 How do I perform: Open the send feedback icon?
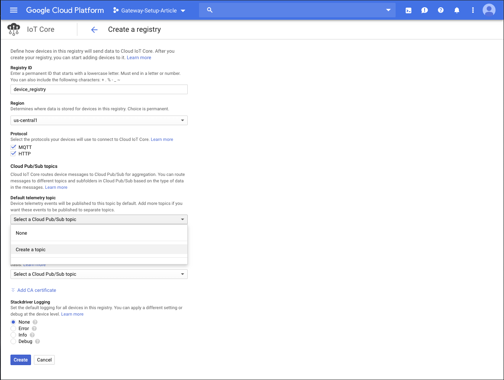pos(424,10)
